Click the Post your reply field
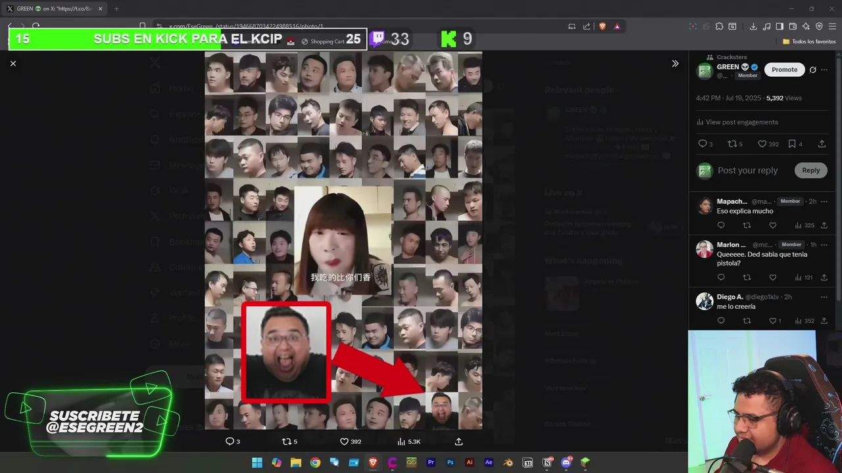This screenshot has height=473, width=842. click(x=748, y=170)
